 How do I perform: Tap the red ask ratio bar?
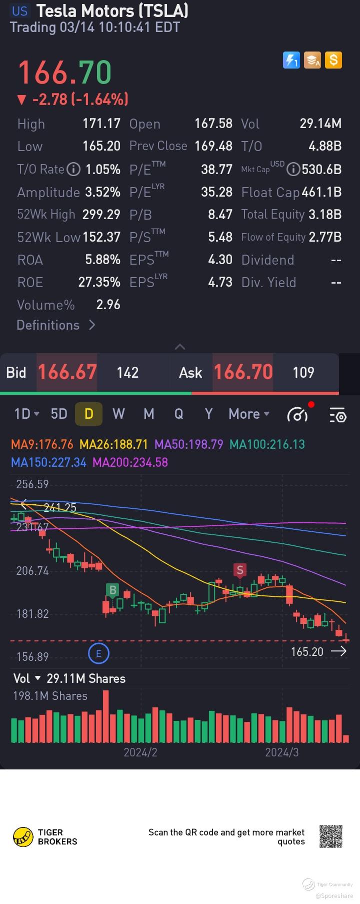[265, 393]
